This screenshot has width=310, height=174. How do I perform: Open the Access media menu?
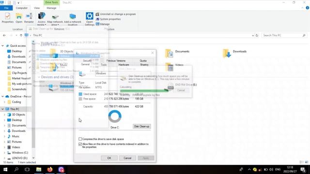(x=42, y=19)
